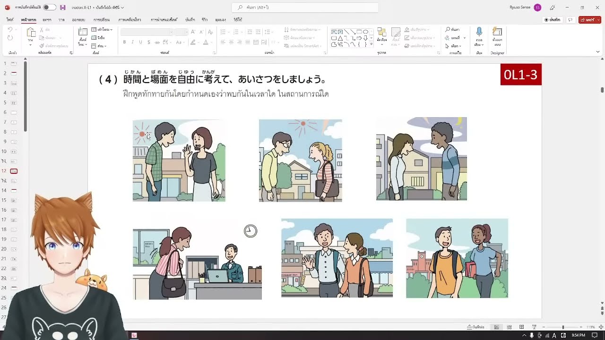Toggle Bold formatting
The image size is (605, 340).
tap(125, 42)
